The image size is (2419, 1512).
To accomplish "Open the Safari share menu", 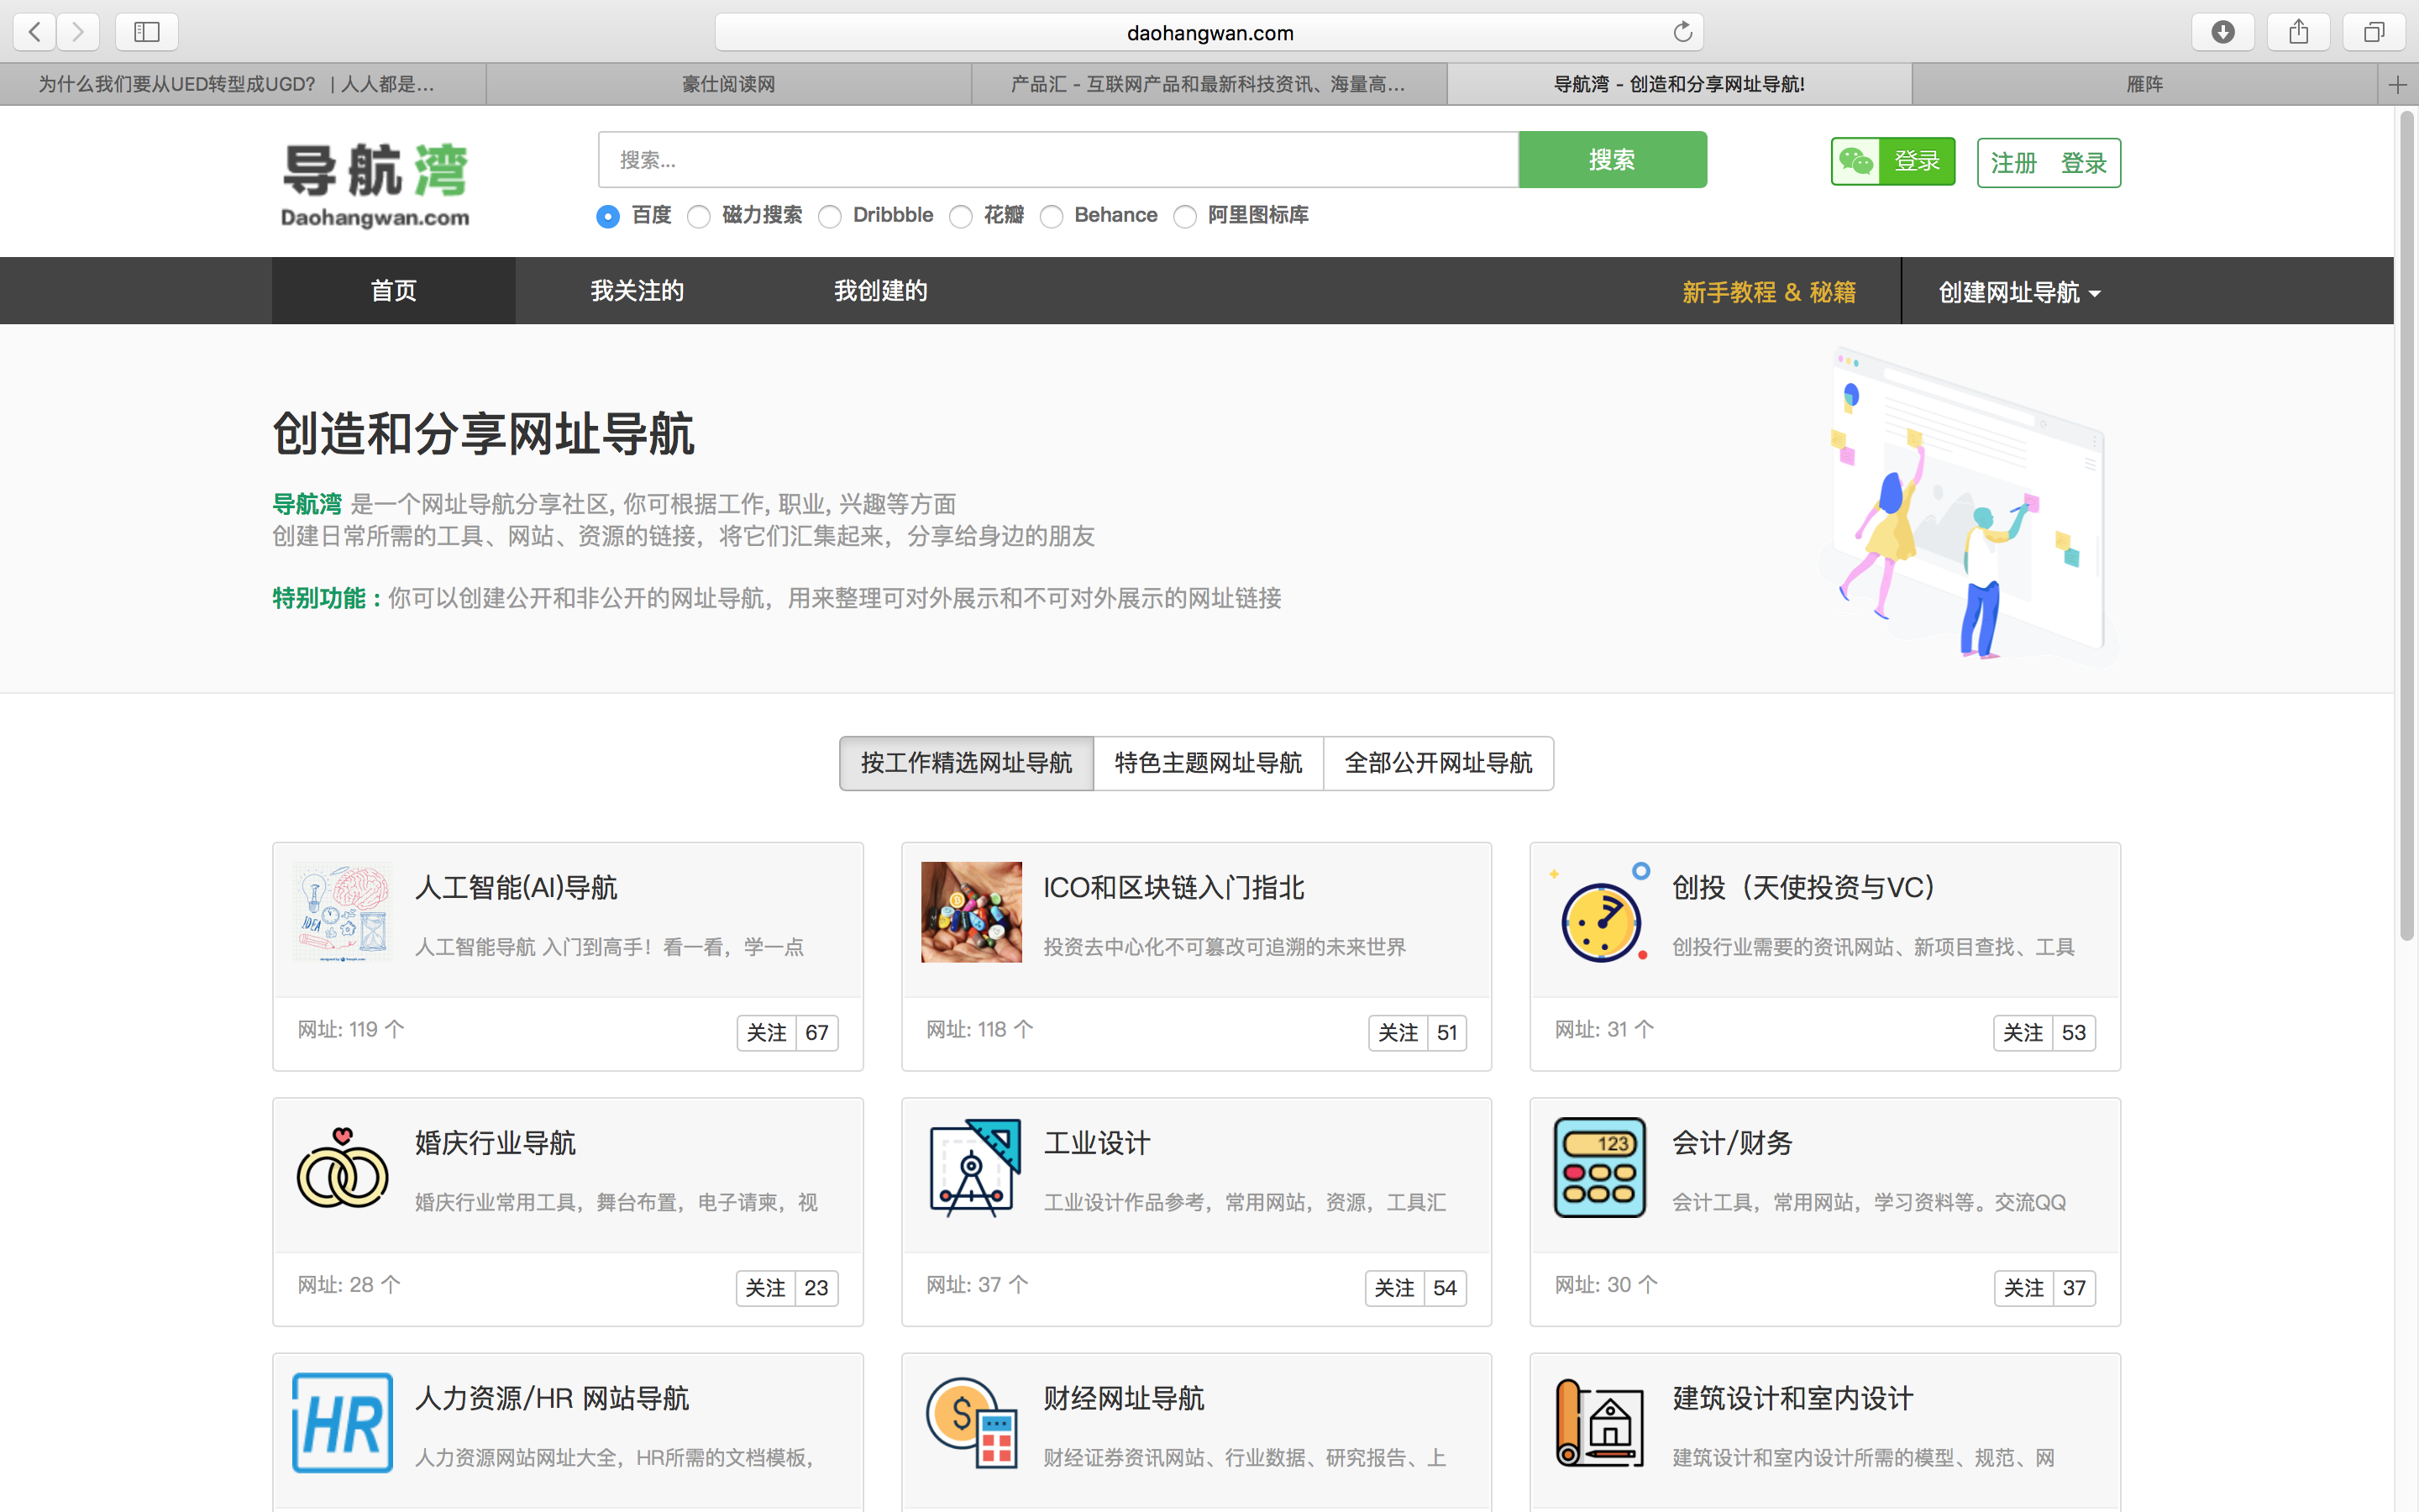I will (x=2299, y=32).
